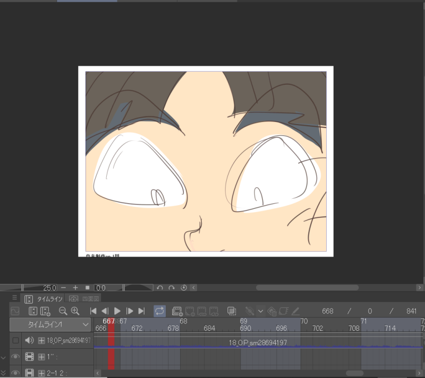Toggle loop playback button
Viewport: 425px width, 378px height.
click(159, 311)
